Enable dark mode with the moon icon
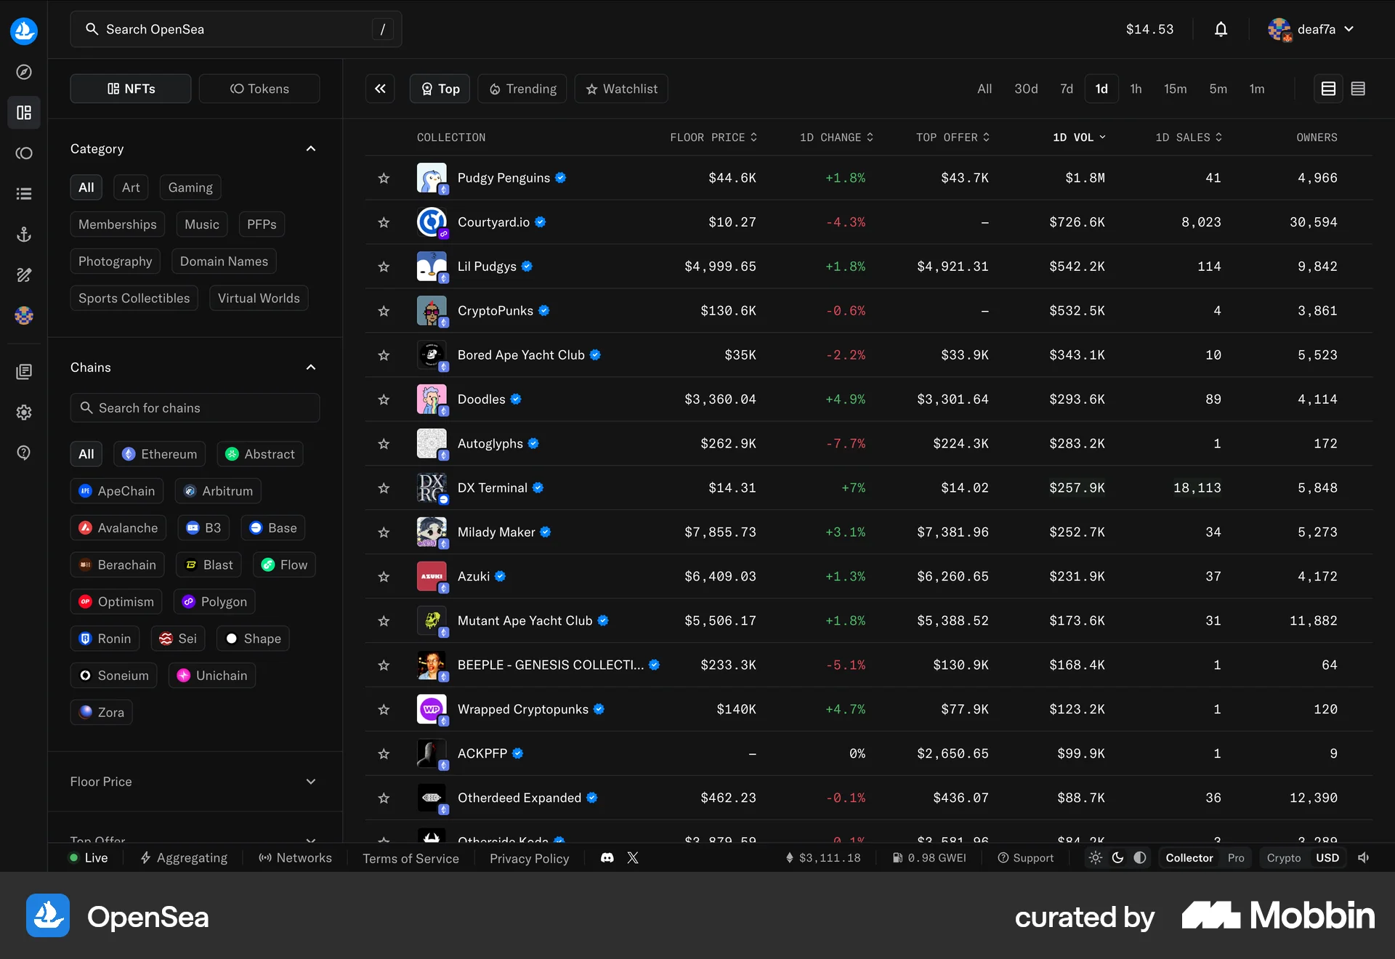 coord(1117,857)
